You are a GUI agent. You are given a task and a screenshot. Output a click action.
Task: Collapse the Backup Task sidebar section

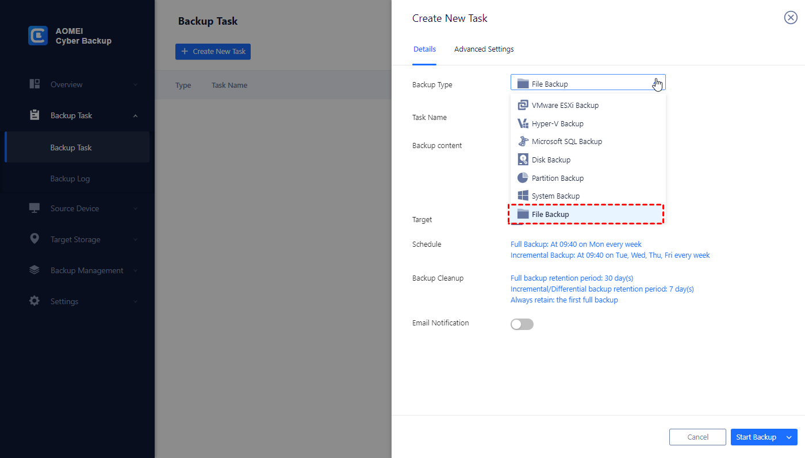pos(136,115)
